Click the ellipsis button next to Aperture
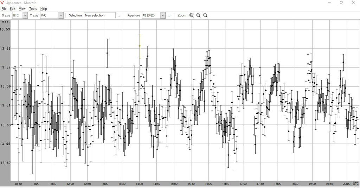 [x=169, y=15]
